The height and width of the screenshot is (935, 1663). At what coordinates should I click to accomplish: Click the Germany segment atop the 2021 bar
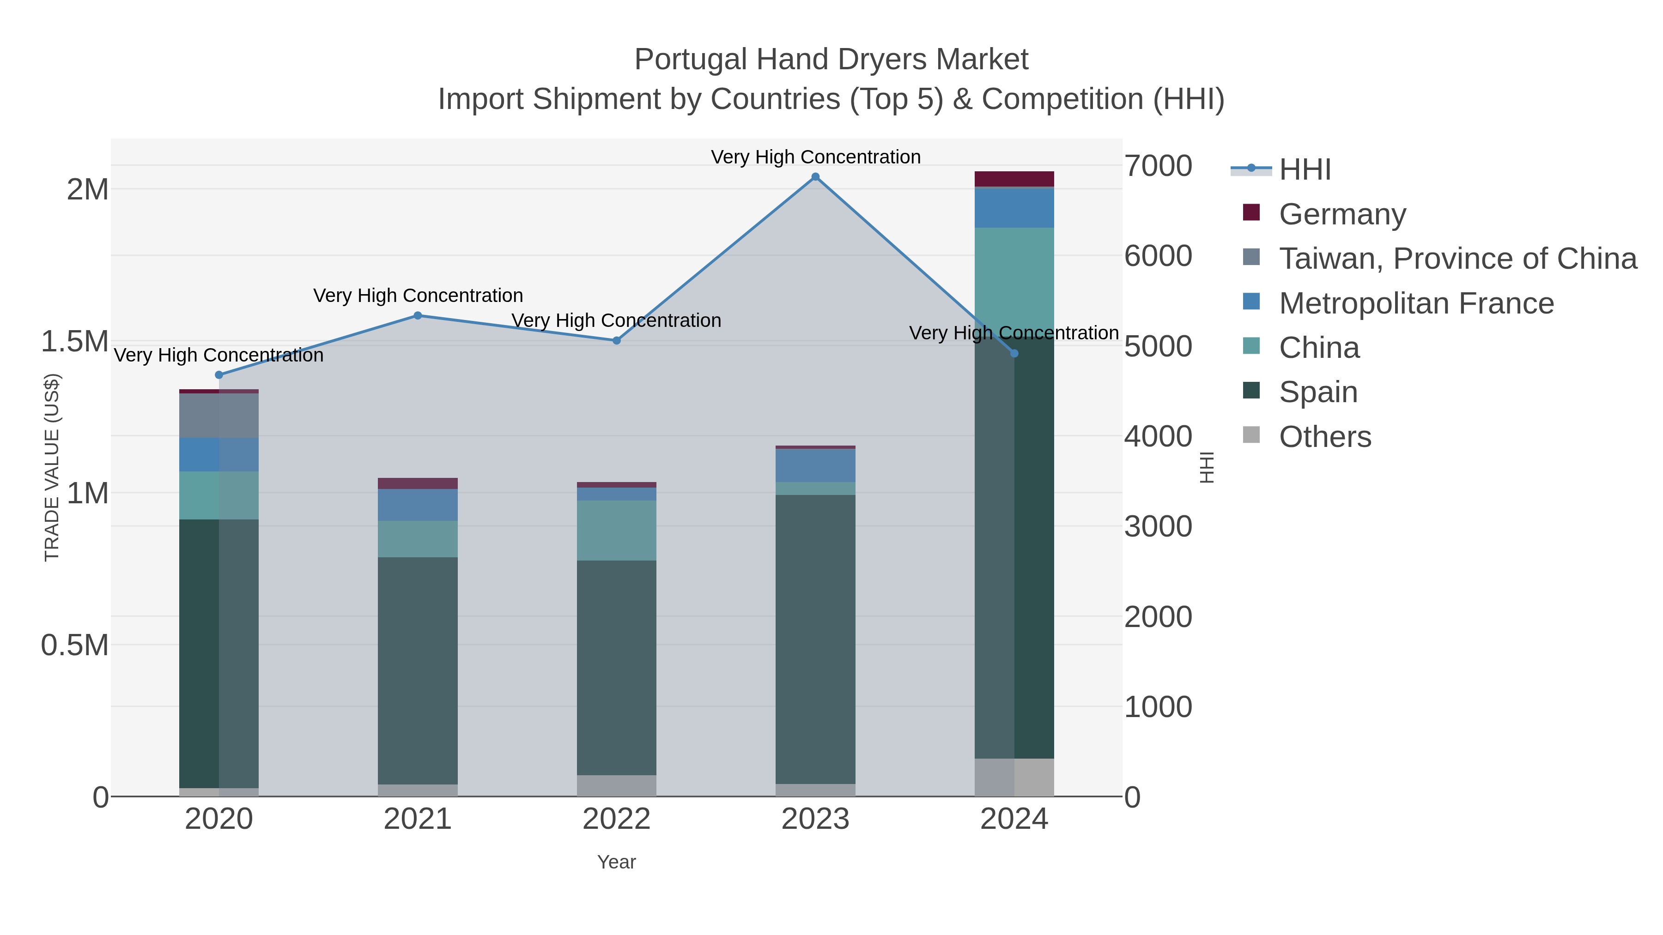click(418, 483)
